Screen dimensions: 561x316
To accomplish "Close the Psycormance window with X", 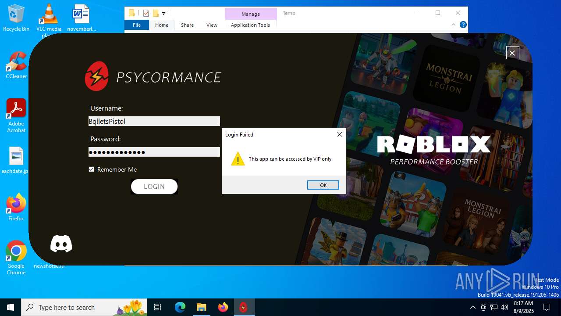I will (512, 53).
